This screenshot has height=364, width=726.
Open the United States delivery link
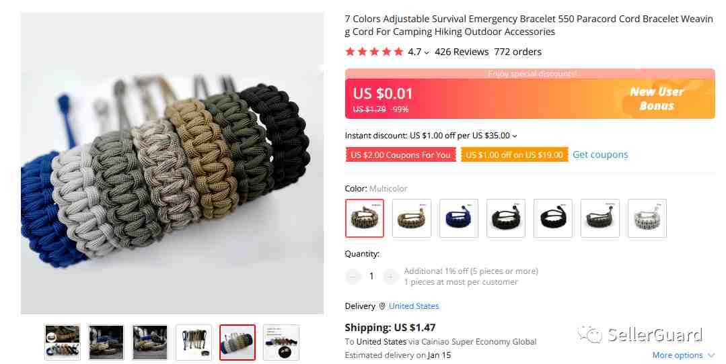pos(414,306)
